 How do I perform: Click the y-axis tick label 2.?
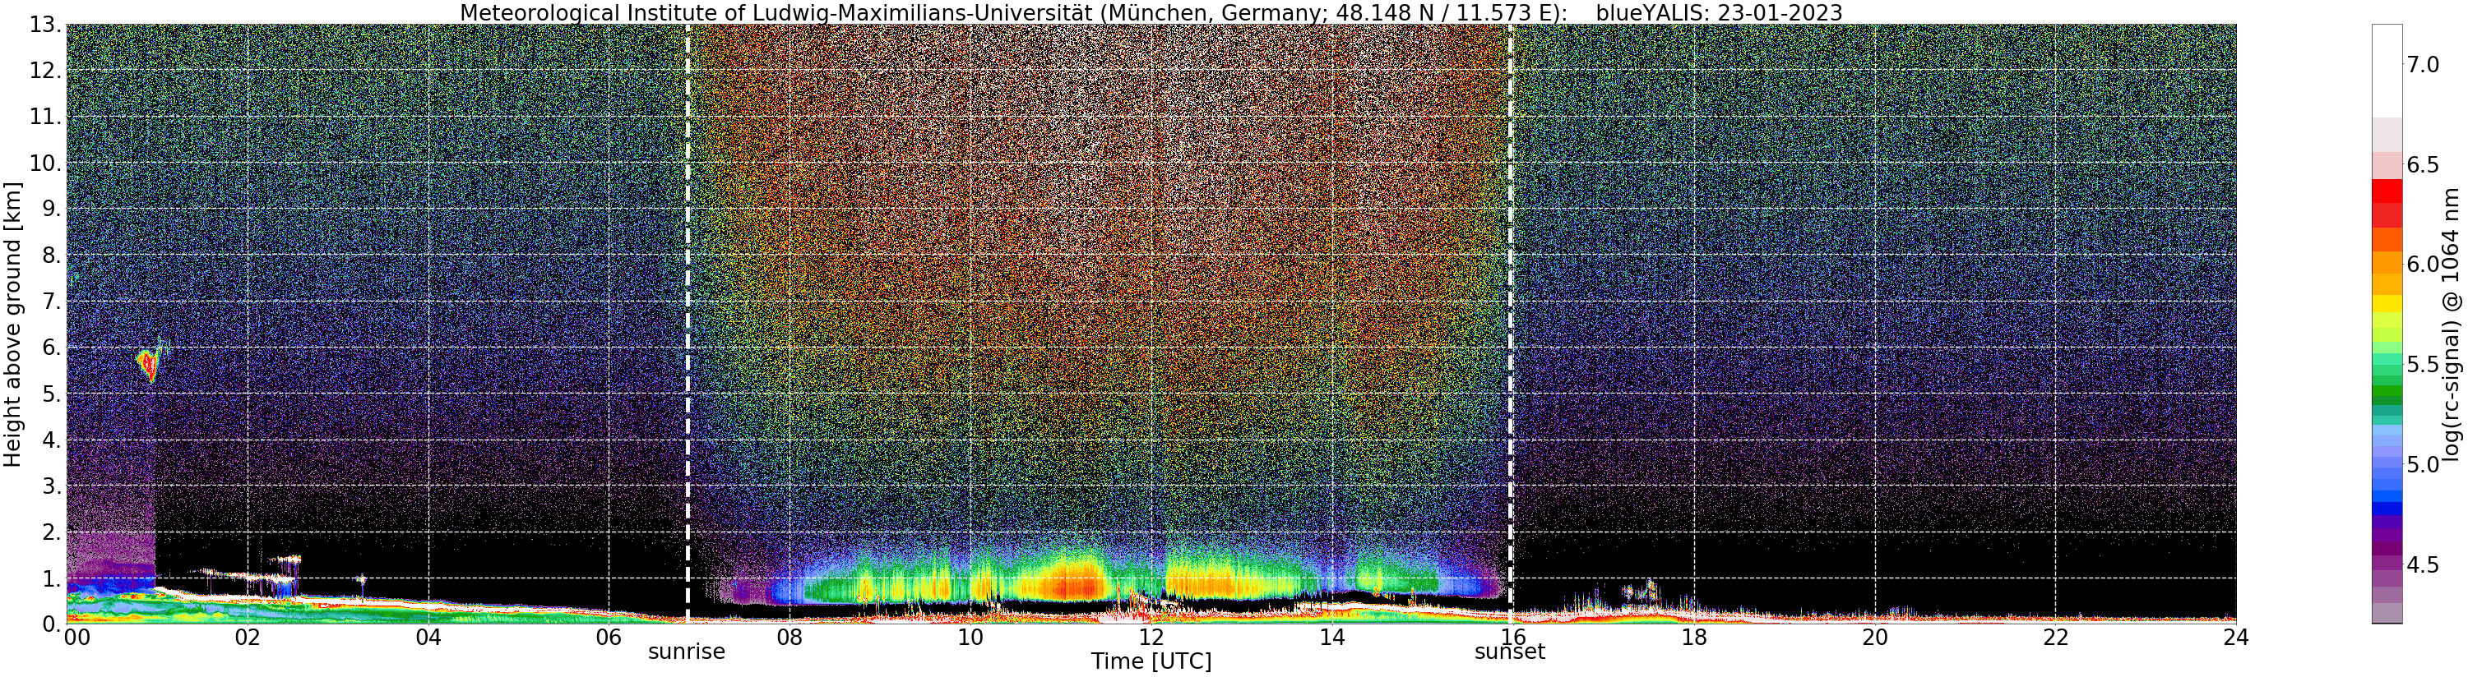pyautogui.click(x=53, y=532)
